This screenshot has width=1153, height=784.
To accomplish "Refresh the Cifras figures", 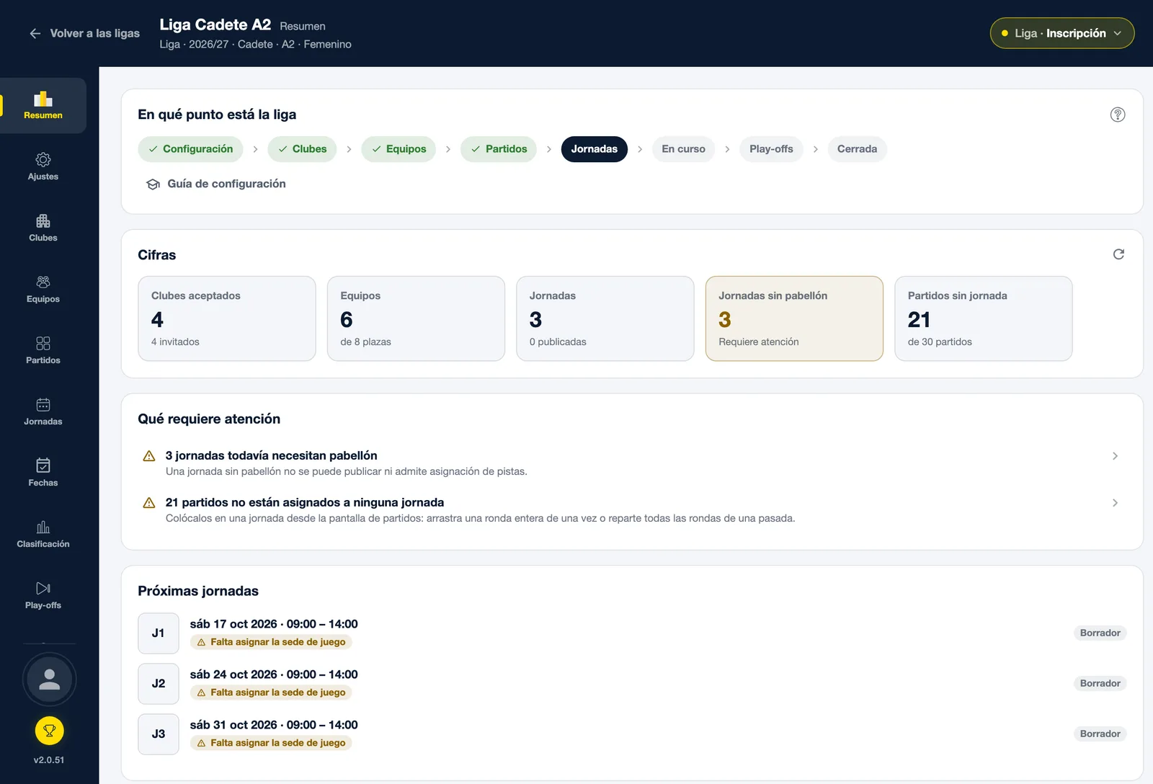I will (1118, 254).
